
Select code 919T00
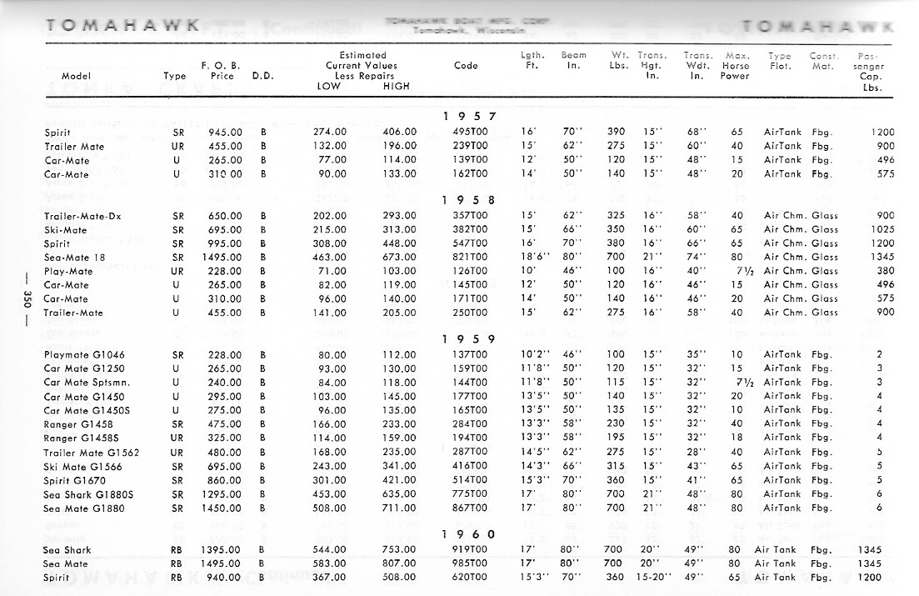(x=470, y=549)
